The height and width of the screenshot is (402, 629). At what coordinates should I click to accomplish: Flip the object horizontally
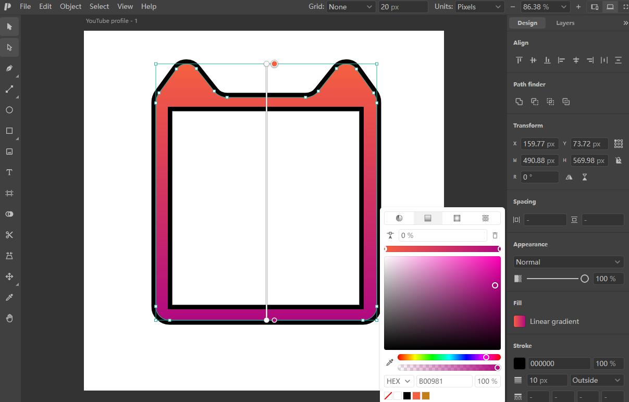569,177
